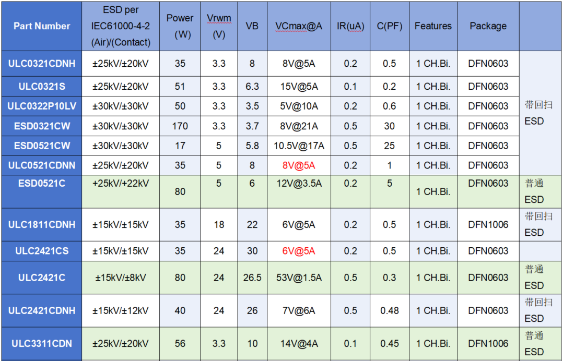The height and width of the screenshot is (361, 563).
Task: Click the C(PF) column header
Action: pos(389,26)
